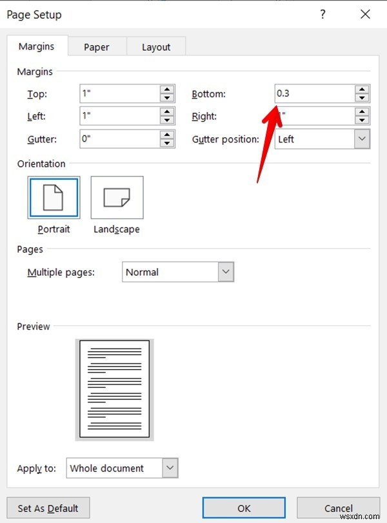Increase the Bottom margin with up arrow
Viewport: 387px width, 523px height.
[x=362, y=90]
